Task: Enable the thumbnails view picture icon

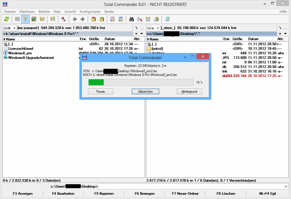Action: point(34,19)
